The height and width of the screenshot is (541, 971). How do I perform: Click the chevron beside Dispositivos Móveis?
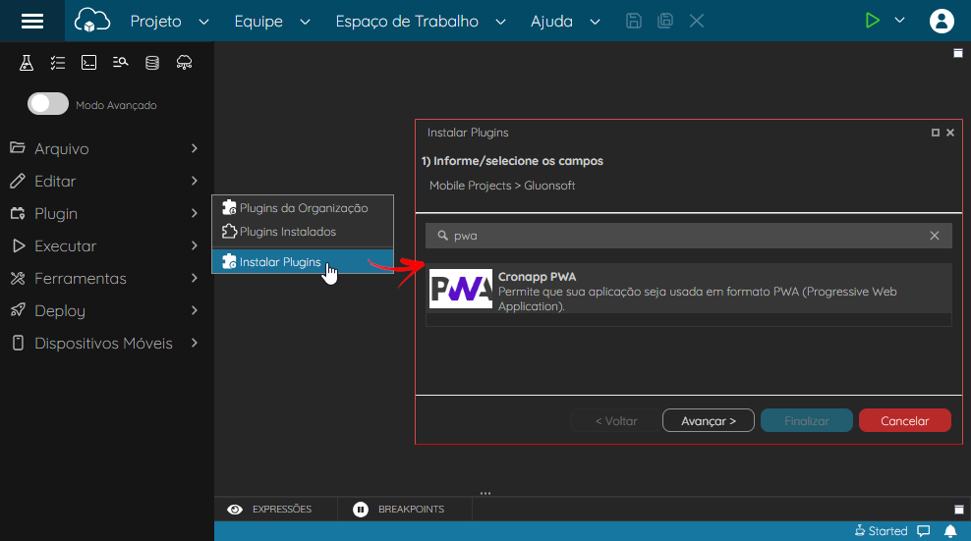tap(195, 343)
